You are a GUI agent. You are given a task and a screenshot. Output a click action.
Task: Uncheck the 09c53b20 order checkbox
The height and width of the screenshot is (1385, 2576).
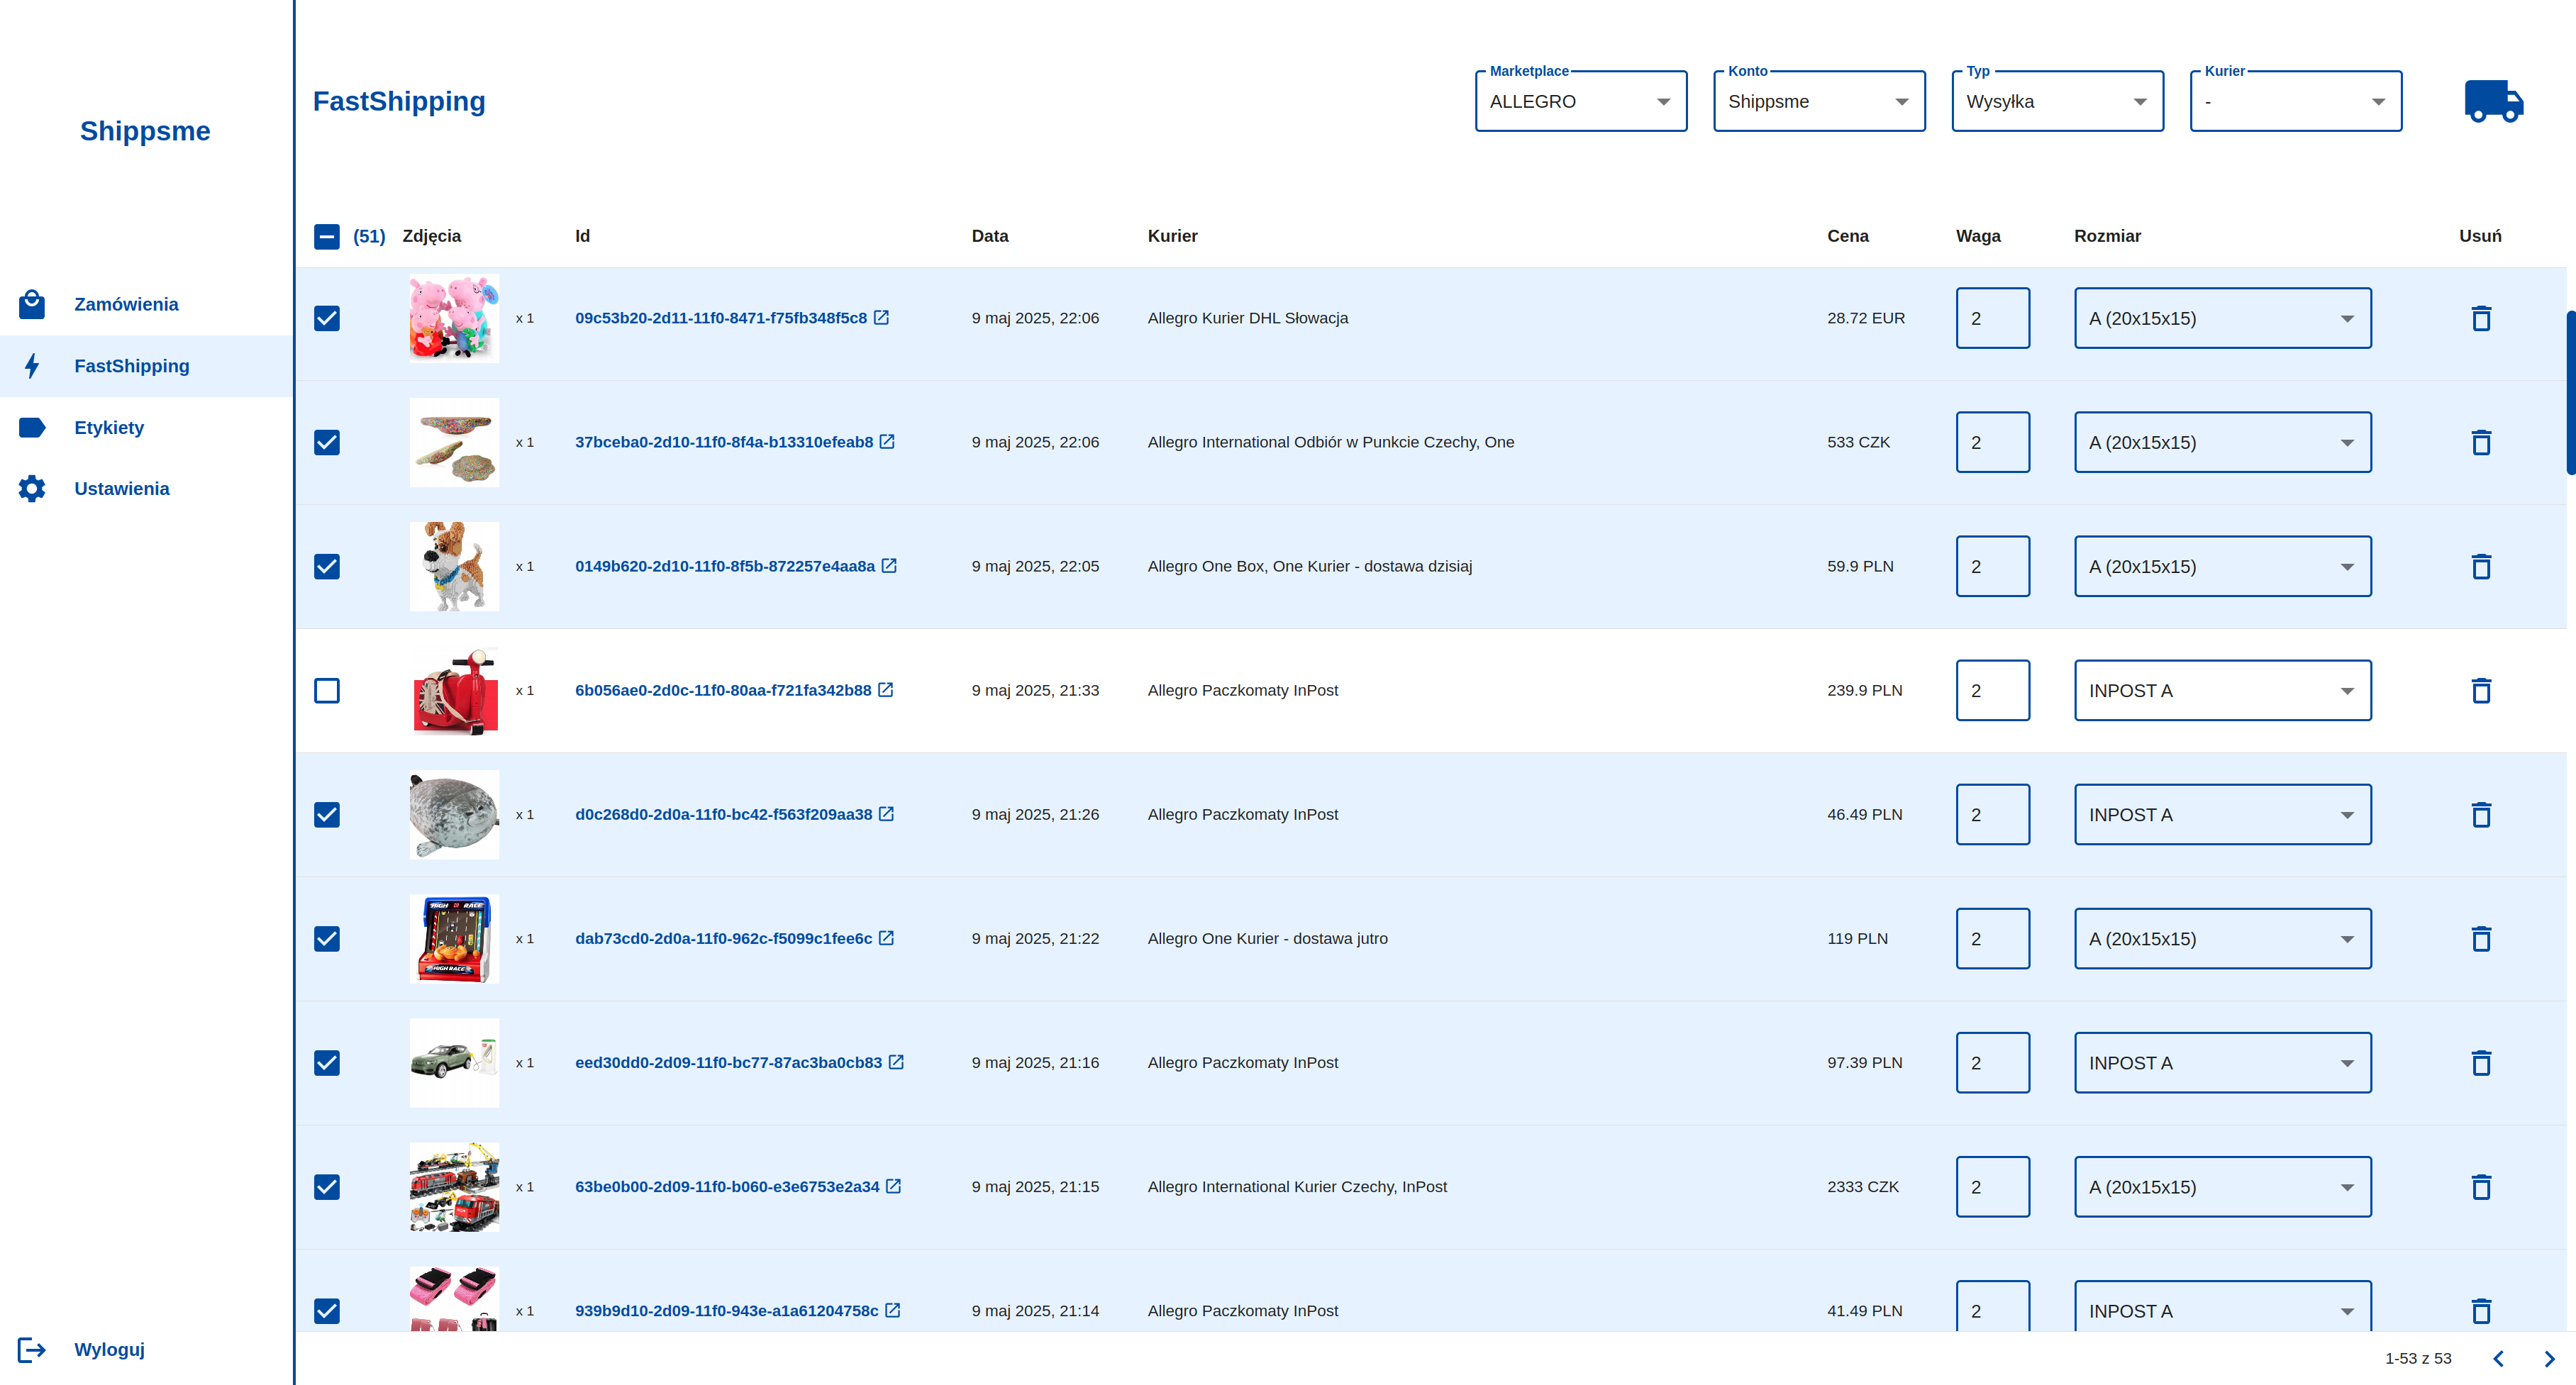coord(327,318)
